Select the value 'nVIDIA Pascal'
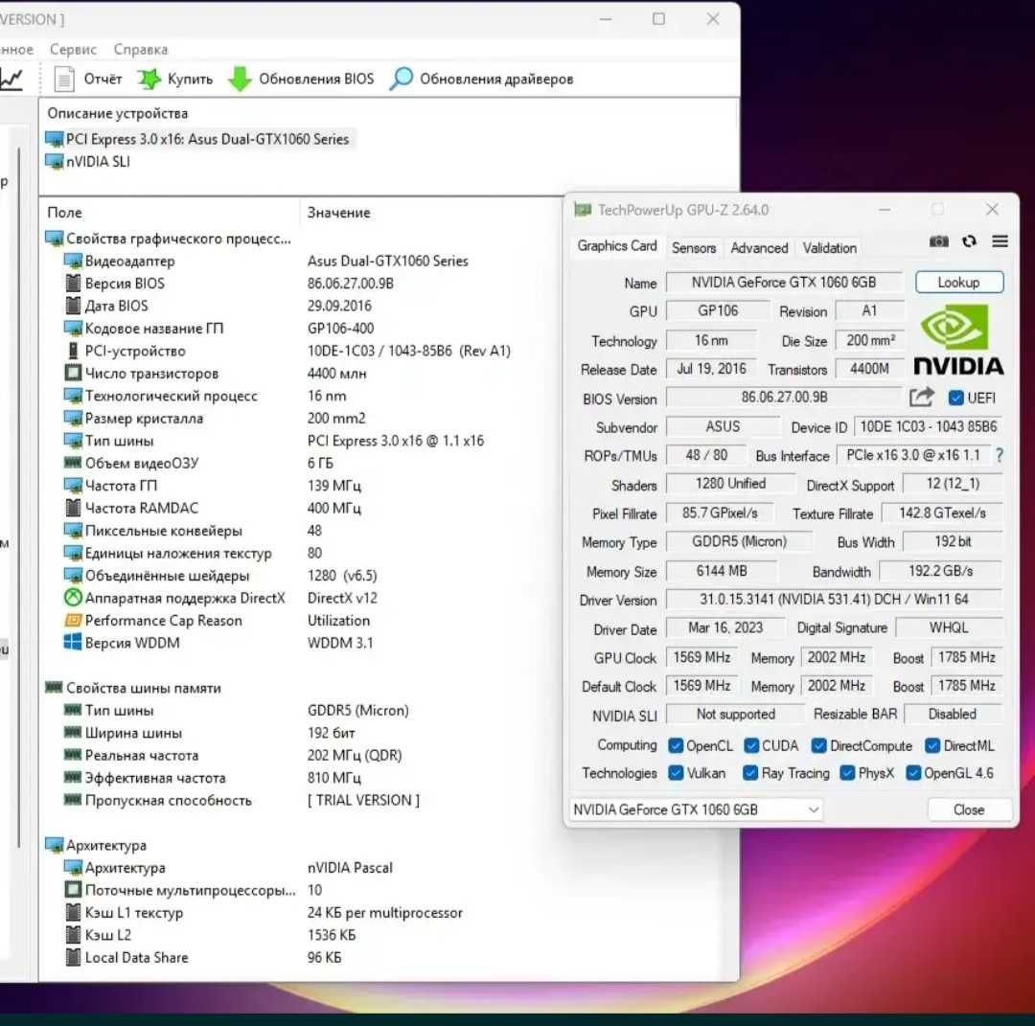Image resolution: width=1035 pixels, height=1026 pixels. pyautogui.click(x=350, y=867)
